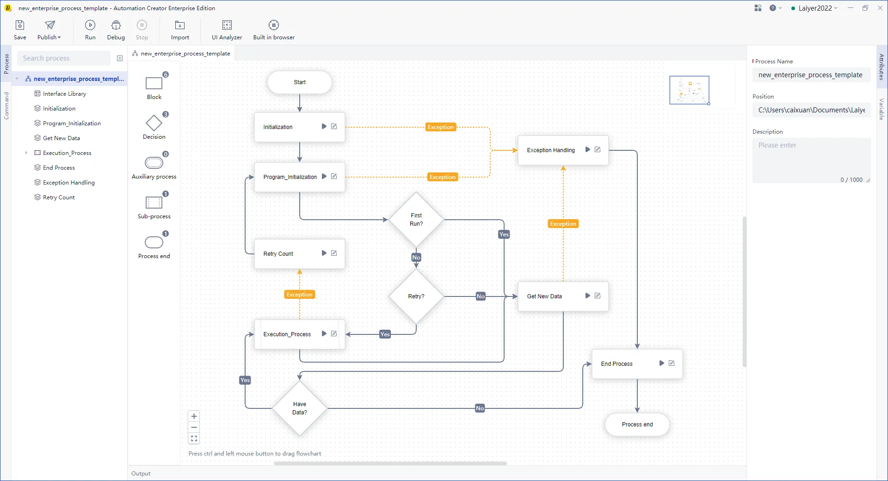
Task: Collapse all in process tree panel
Action: click(120, 58)
